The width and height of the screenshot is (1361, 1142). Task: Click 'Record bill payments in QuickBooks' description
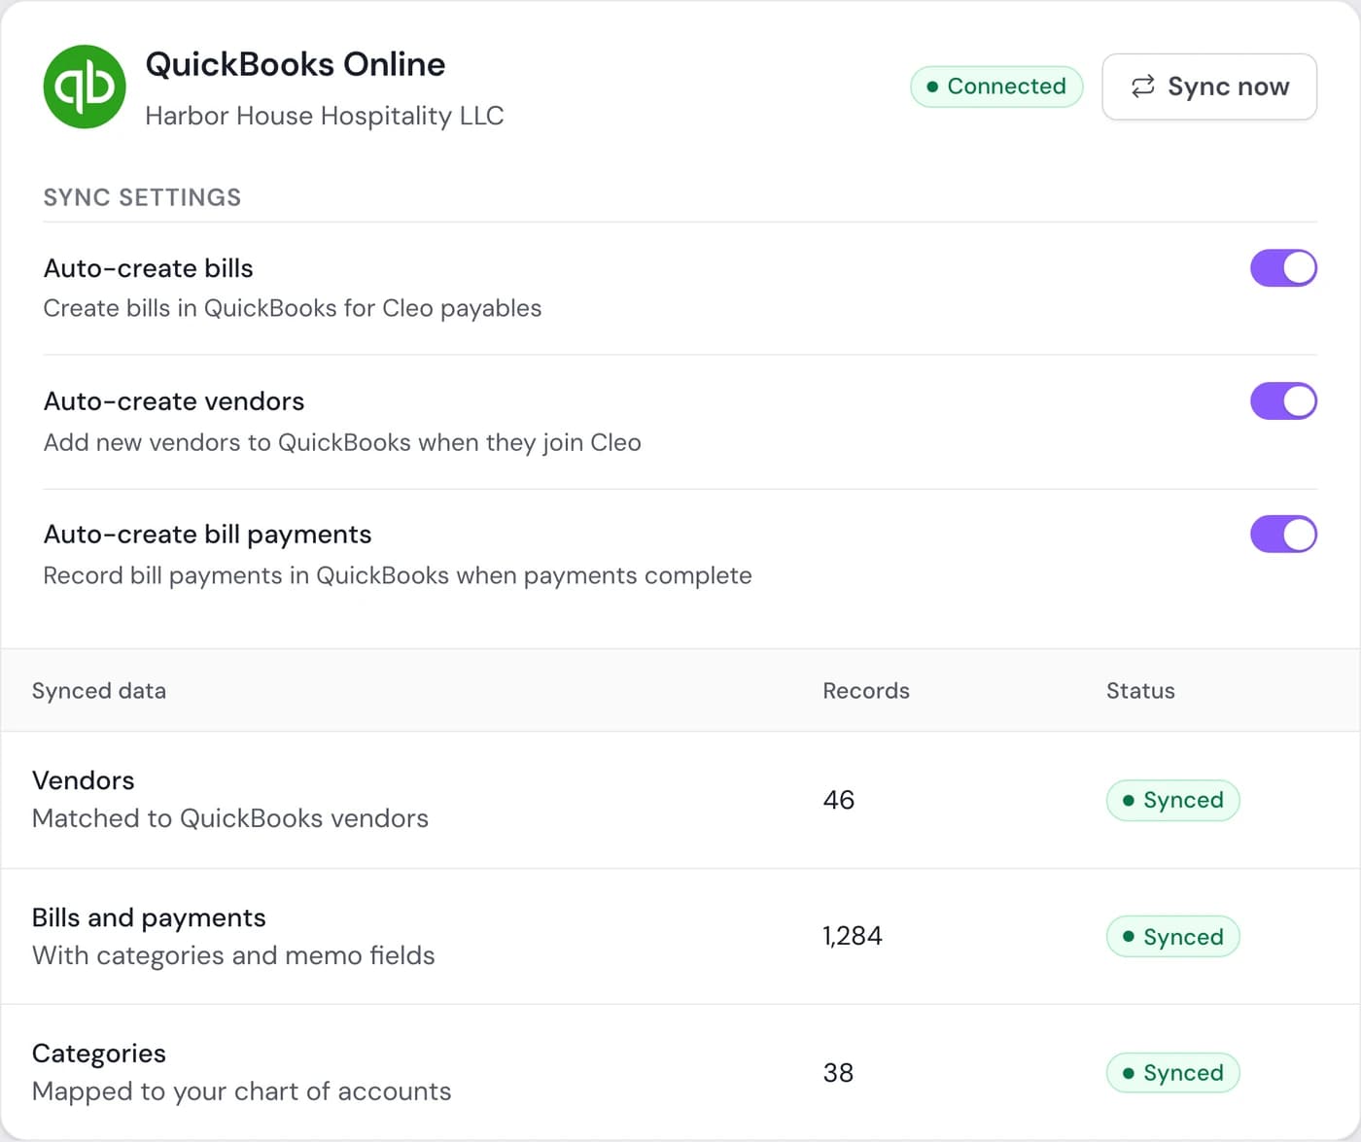398,575
